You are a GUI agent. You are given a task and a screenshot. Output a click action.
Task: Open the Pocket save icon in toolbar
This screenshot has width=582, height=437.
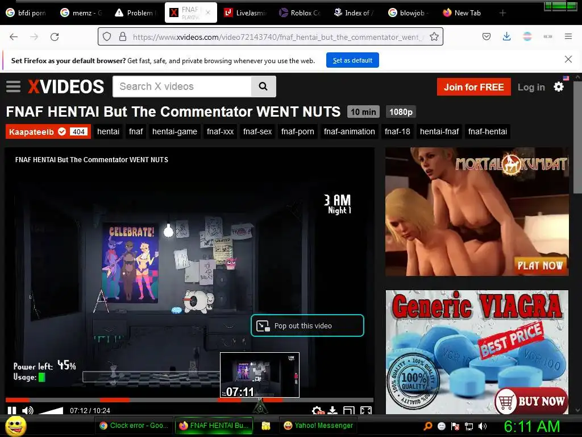point(487,36)
